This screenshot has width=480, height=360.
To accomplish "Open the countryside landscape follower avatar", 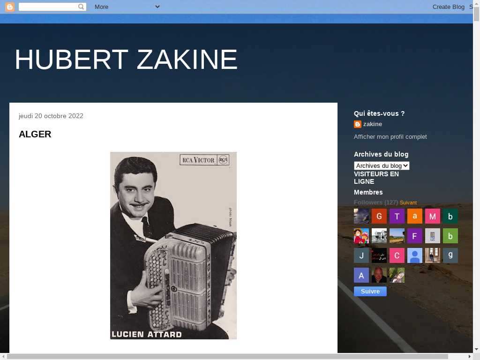I will (397, 236).
